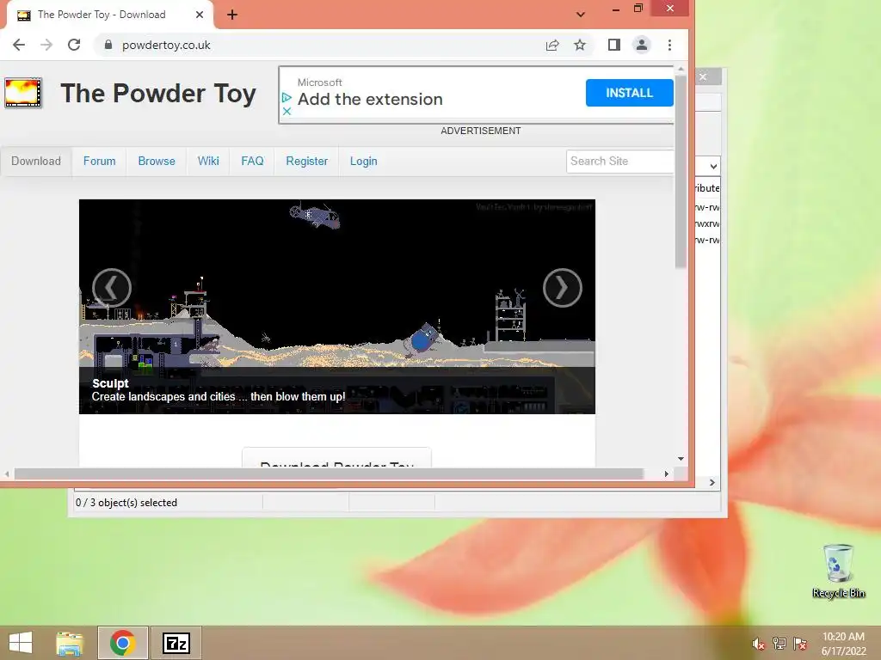The height and width of the screenshot is (660, 881).
Task: Click the horizontal scroll right arrow
Action: coord(667,474)
